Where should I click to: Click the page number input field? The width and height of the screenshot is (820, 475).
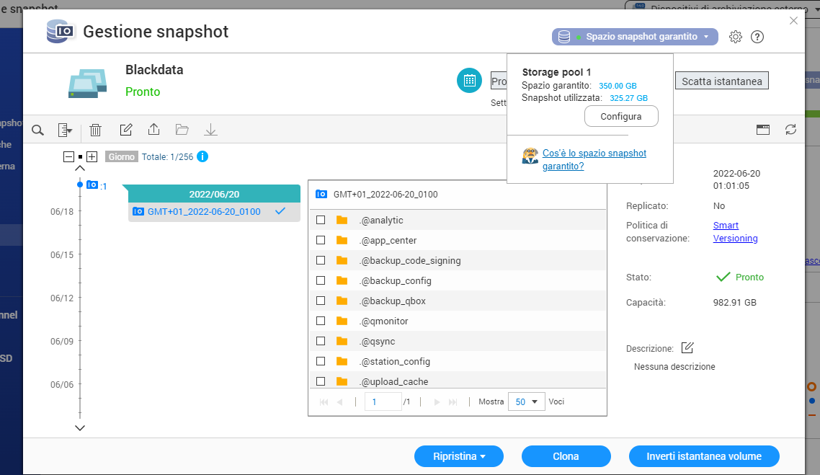click(x=382, y=401)
